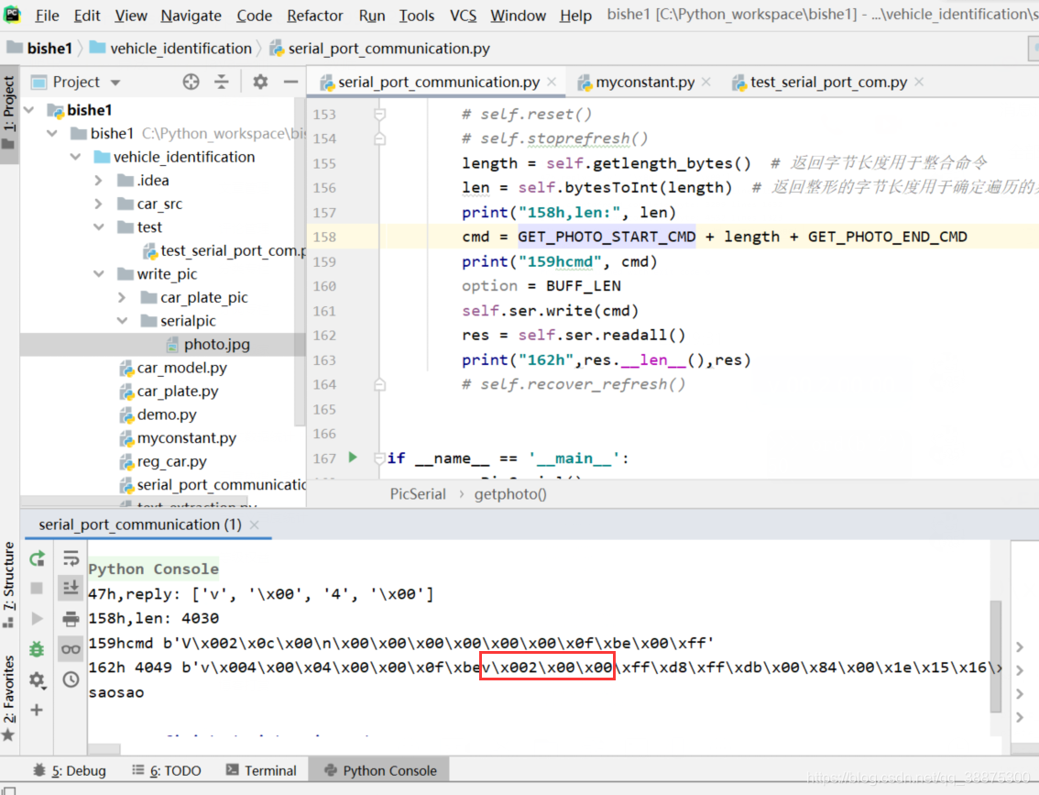Click the stop console square icon
Screen dimensions: 1039x795
coord(37,588)
